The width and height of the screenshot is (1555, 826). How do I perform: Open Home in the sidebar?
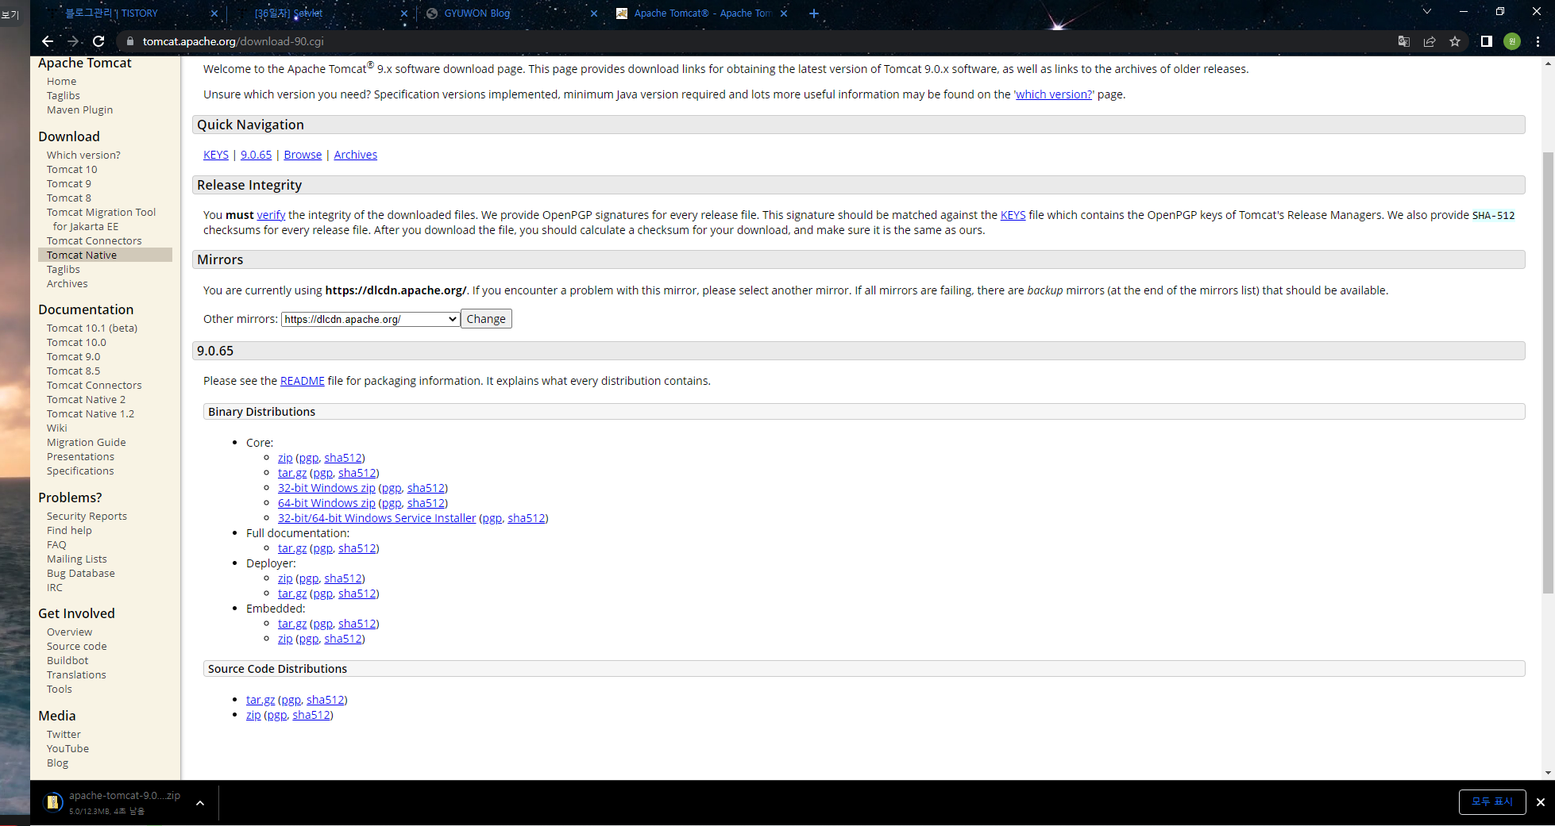61,81
